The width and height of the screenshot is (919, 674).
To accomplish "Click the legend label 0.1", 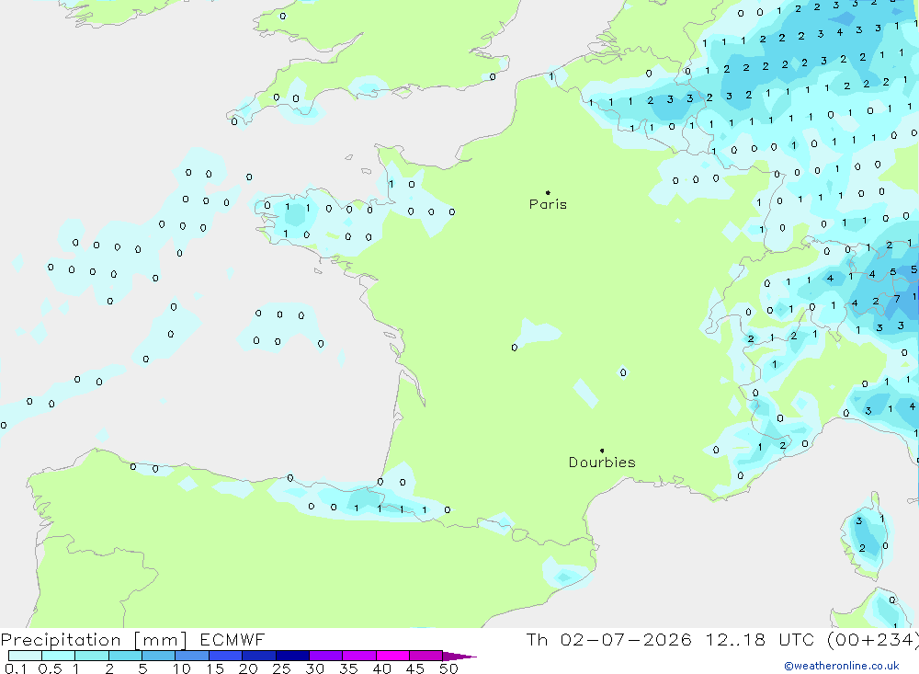I will (16, 668).
